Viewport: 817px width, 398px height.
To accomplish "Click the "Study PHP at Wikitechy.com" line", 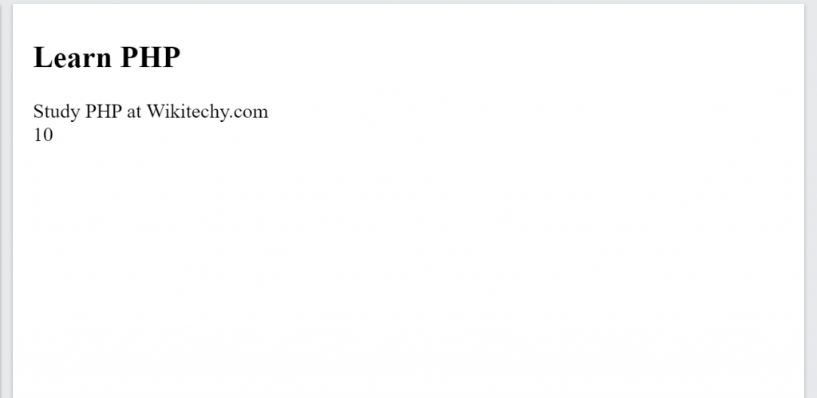I will pyautogui.click(x=151, y=112).
